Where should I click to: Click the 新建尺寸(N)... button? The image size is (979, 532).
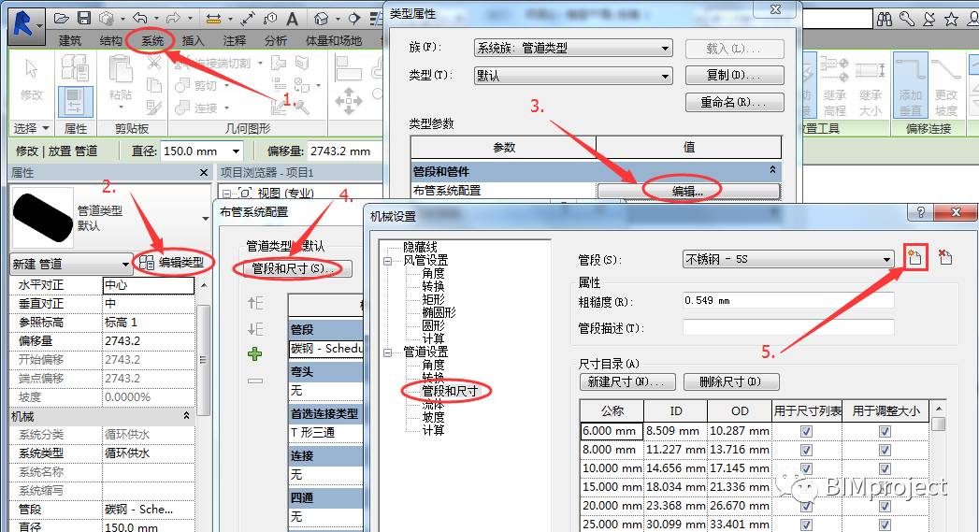tap(628, 381)
